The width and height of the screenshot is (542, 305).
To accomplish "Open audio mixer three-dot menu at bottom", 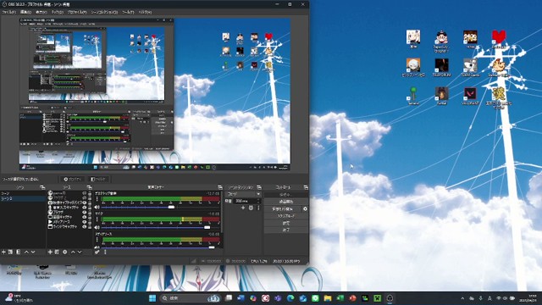I will pos(105,252).
